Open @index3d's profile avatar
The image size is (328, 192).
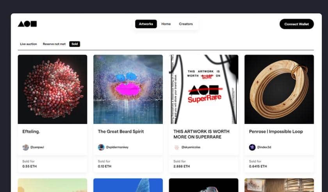252,147
